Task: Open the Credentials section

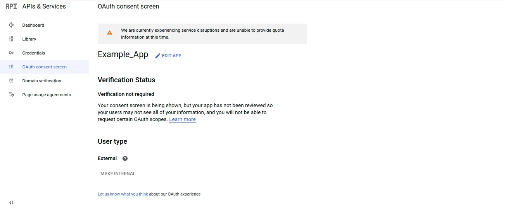Action: point(44,53)
